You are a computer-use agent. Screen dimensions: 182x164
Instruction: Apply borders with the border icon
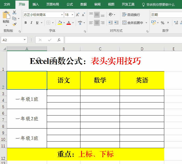48,23
